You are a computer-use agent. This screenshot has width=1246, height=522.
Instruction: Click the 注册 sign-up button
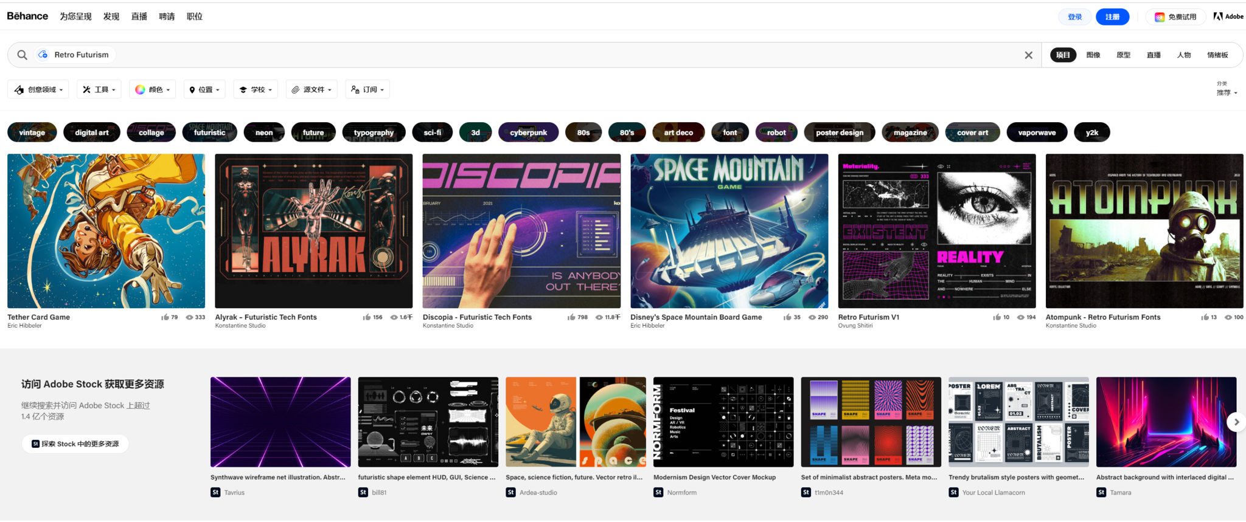1112,17
